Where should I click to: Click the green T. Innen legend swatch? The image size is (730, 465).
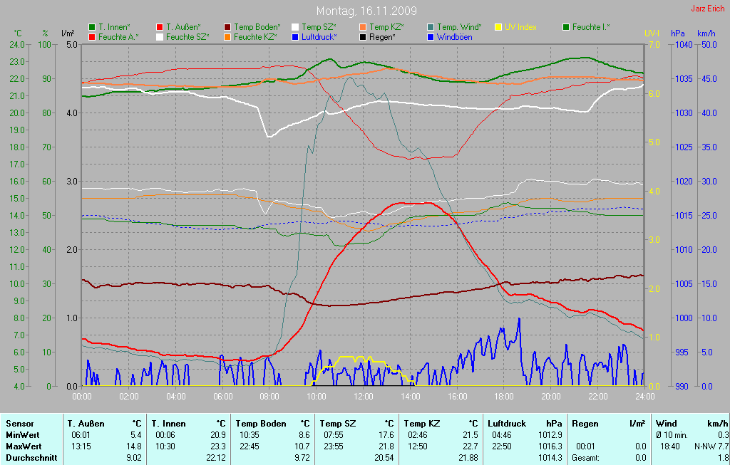pyautogui.click(x=92, y=27)
